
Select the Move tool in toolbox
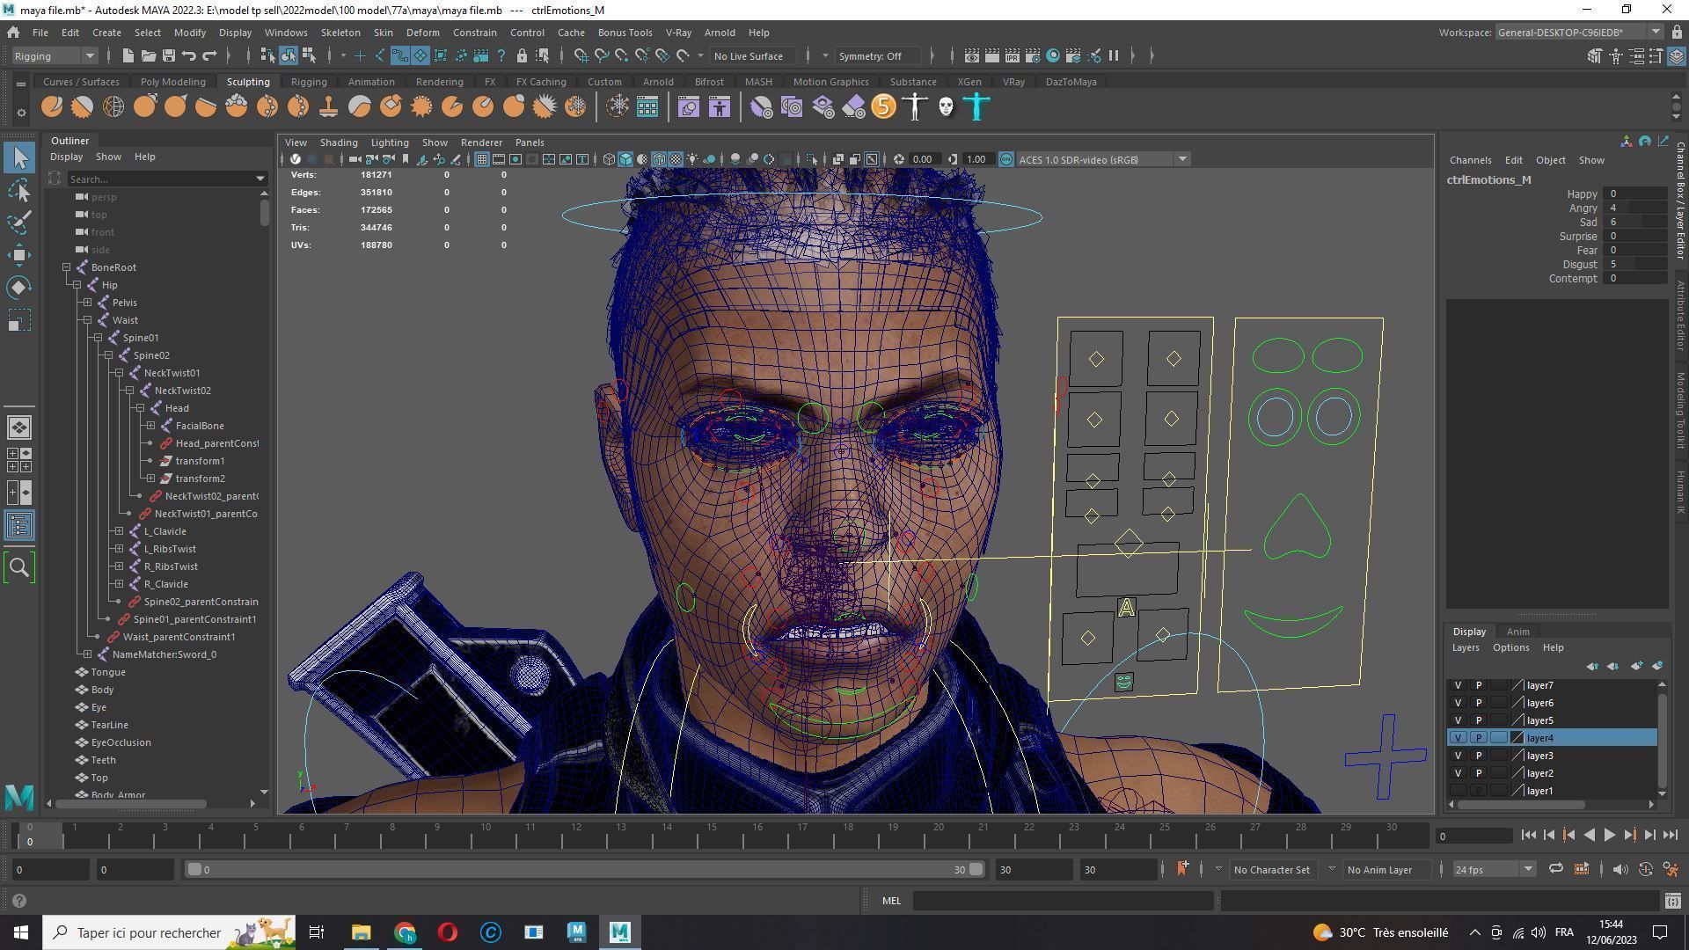19,255
